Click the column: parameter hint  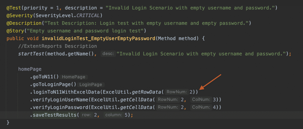point(113,115)
